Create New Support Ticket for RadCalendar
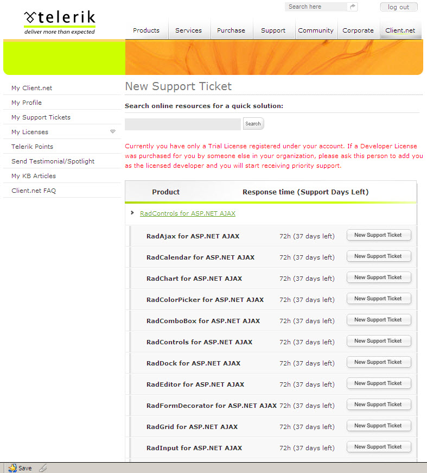427x473 pixels. point(379,256)
